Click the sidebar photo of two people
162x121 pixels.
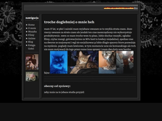tap(32, 62)
